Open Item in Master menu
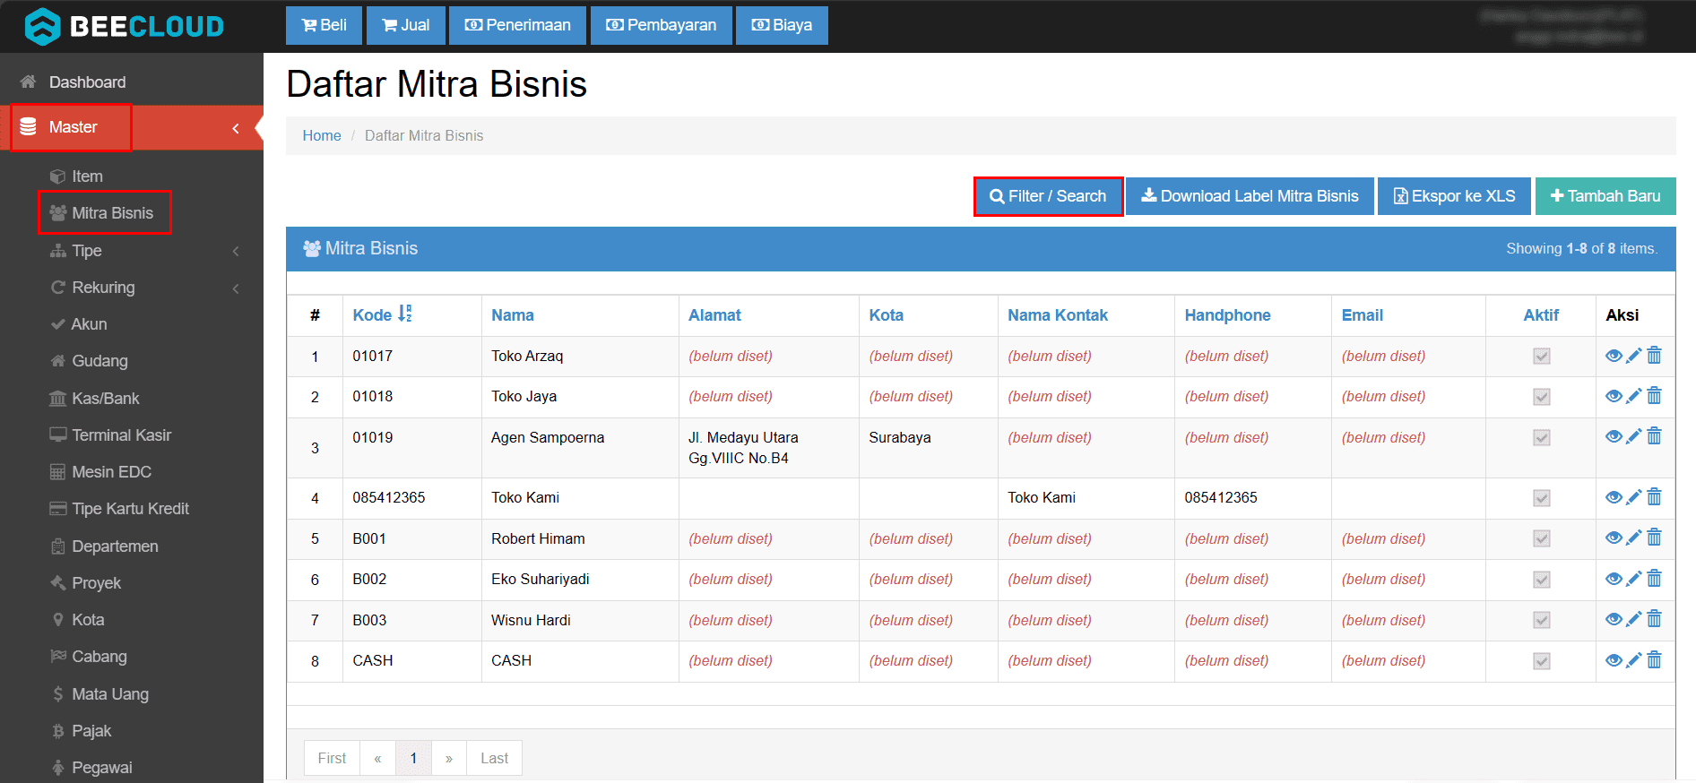The width and height of the screenshot is (1696, 783). coord(87,176)
